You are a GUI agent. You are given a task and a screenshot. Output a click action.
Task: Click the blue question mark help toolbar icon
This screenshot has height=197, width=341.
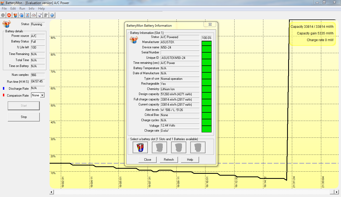(52, 15)
